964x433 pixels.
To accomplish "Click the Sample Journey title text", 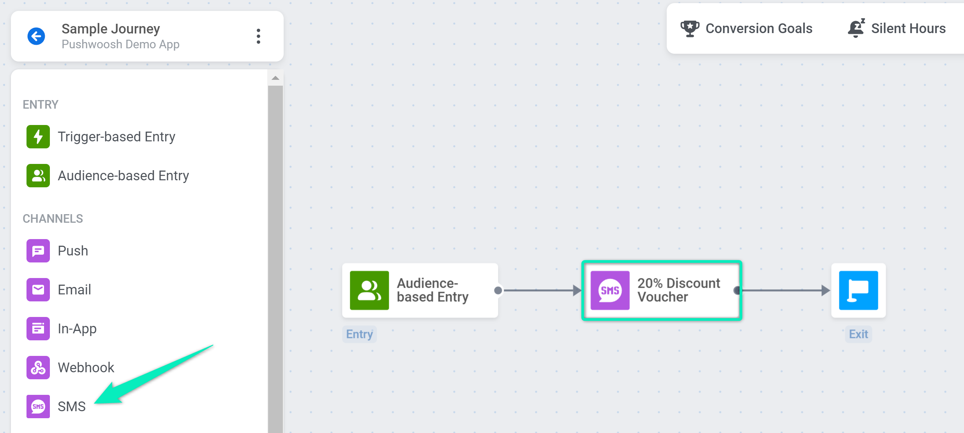I will click(x=111, y=29).
